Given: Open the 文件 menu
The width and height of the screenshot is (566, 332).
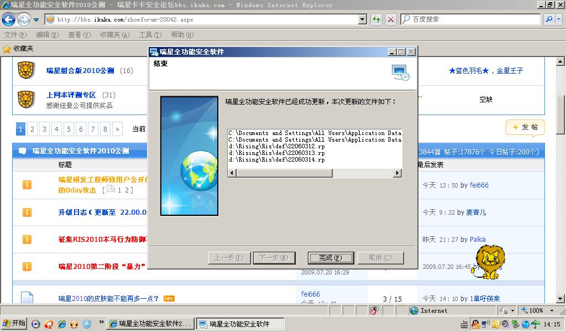Looking at the screenshot, I should 15,35.
